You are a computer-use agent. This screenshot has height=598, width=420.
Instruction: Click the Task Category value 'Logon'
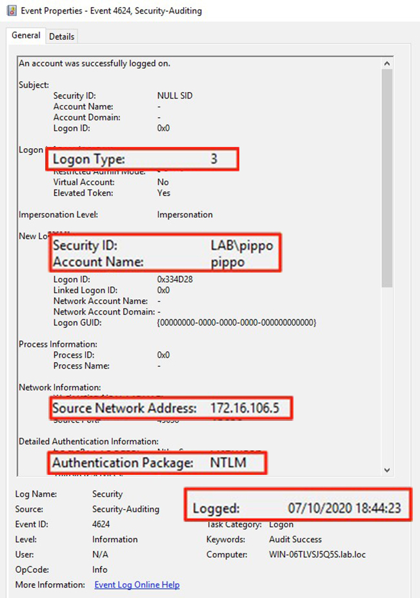(281, 525)
